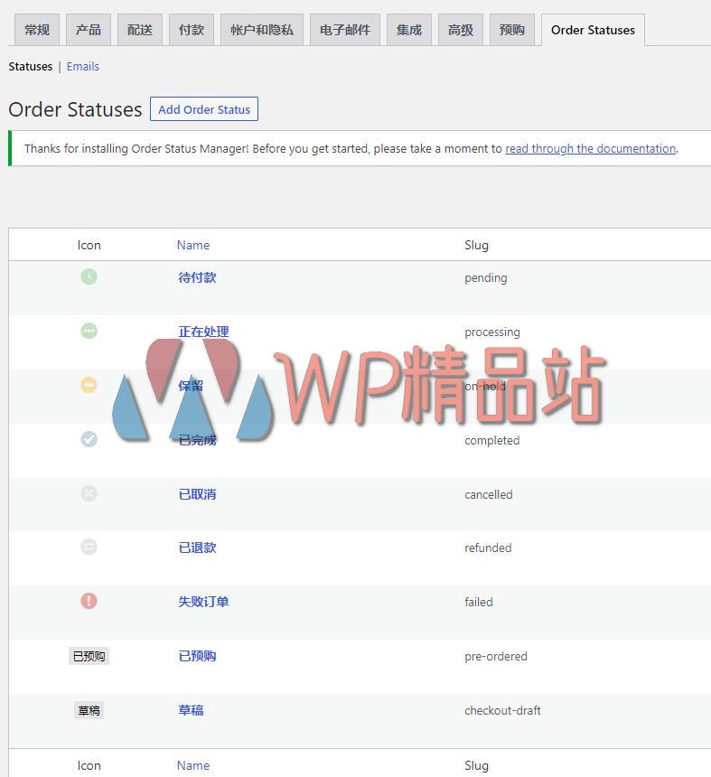This screenshot has width=711, height=777.
Task: Select the Statuses sub-section link
Action: pyautogui.click(x=30, y=66)
